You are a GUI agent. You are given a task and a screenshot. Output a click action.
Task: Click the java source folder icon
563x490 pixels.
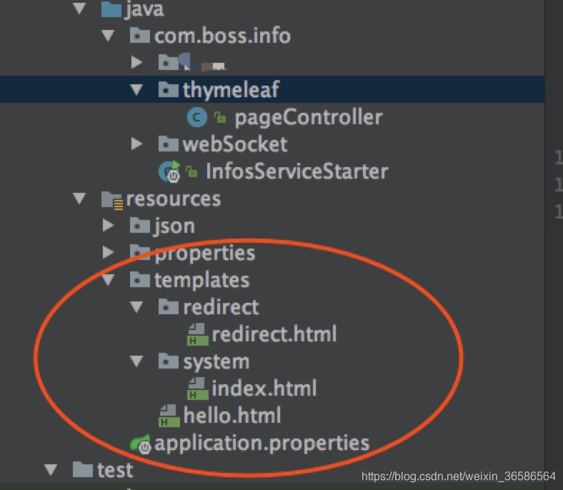click(111, 9)
